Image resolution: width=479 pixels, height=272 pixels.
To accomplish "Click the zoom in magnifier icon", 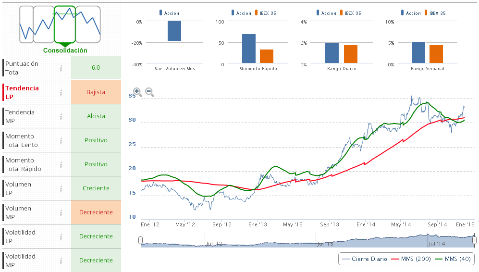I will coord(137,92).
